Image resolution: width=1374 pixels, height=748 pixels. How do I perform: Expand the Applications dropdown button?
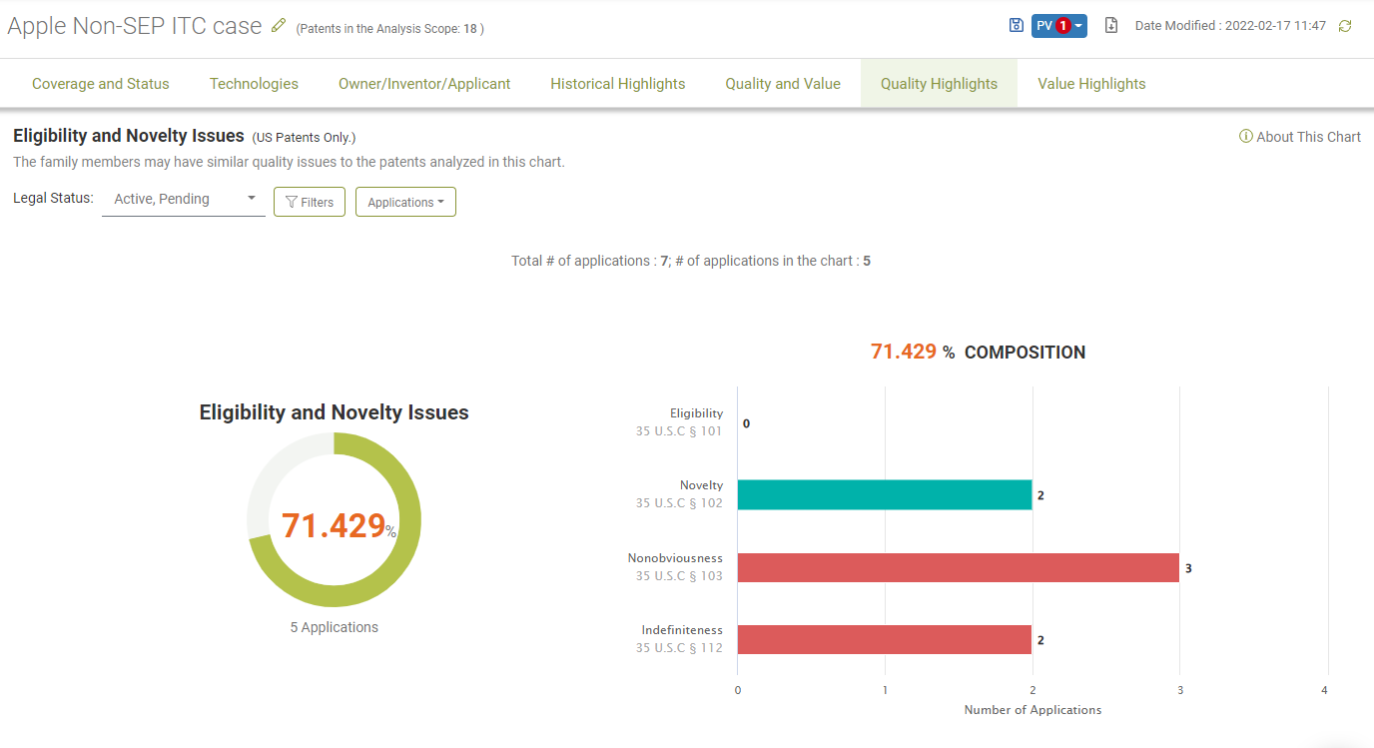[405, 202]
